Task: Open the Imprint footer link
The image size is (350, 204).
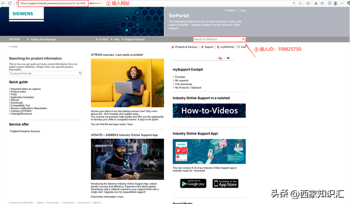Action: click(x=40, y=203)
